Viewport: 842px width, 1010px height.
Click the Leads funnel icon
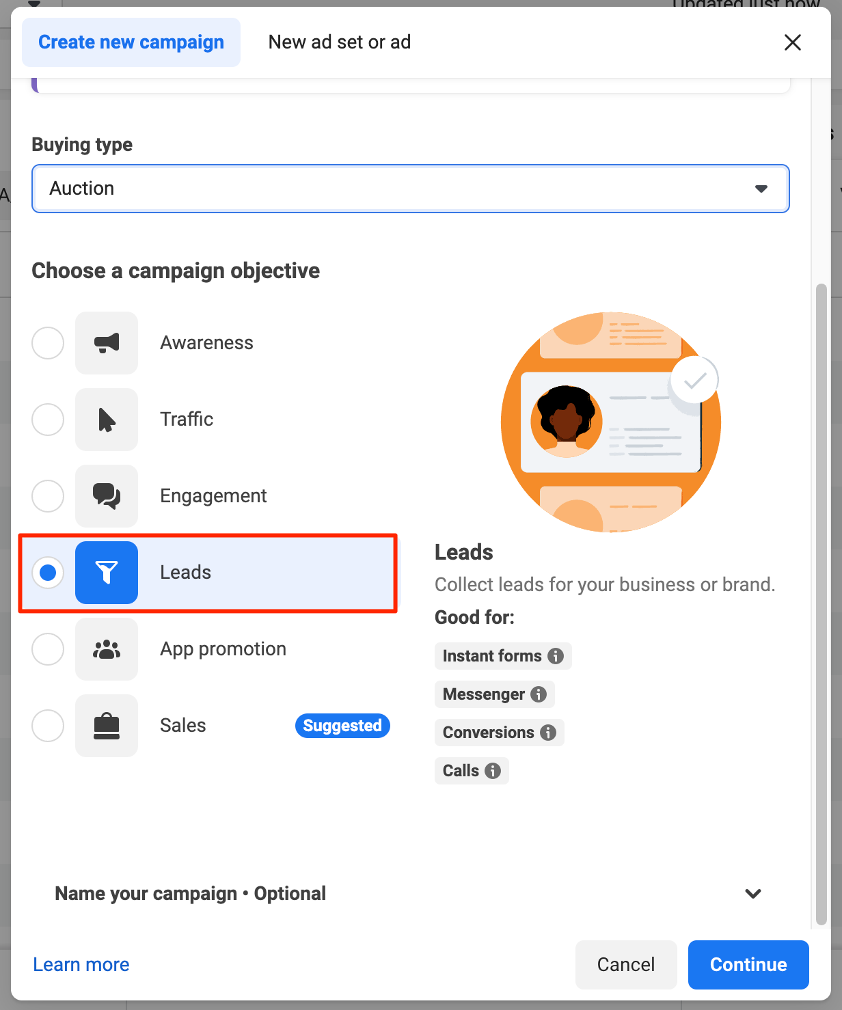click(x=107, y=573)
